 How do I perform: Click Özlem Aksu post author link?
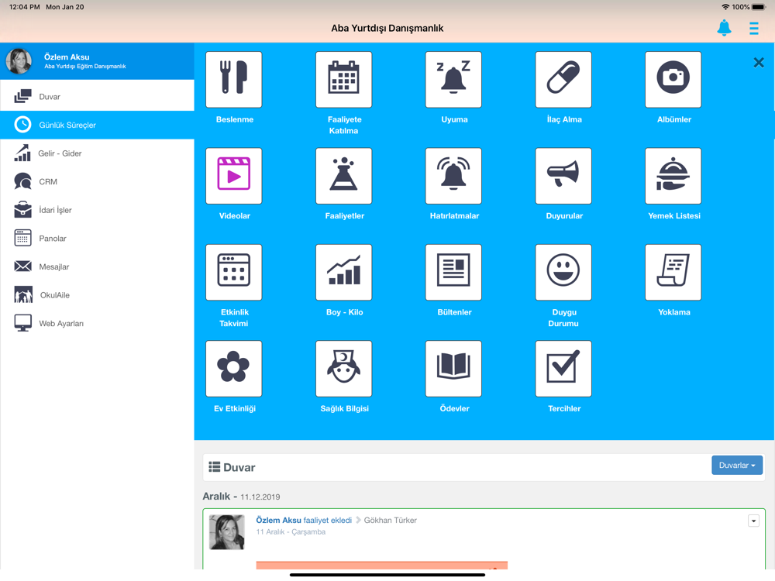click(278, 521)
